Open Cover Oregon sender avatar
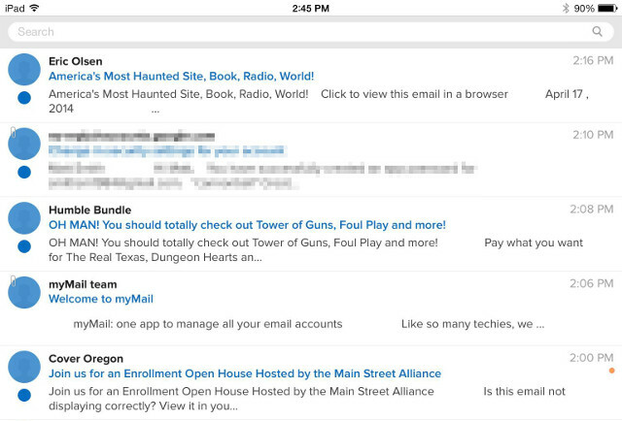 pos(24,367)
